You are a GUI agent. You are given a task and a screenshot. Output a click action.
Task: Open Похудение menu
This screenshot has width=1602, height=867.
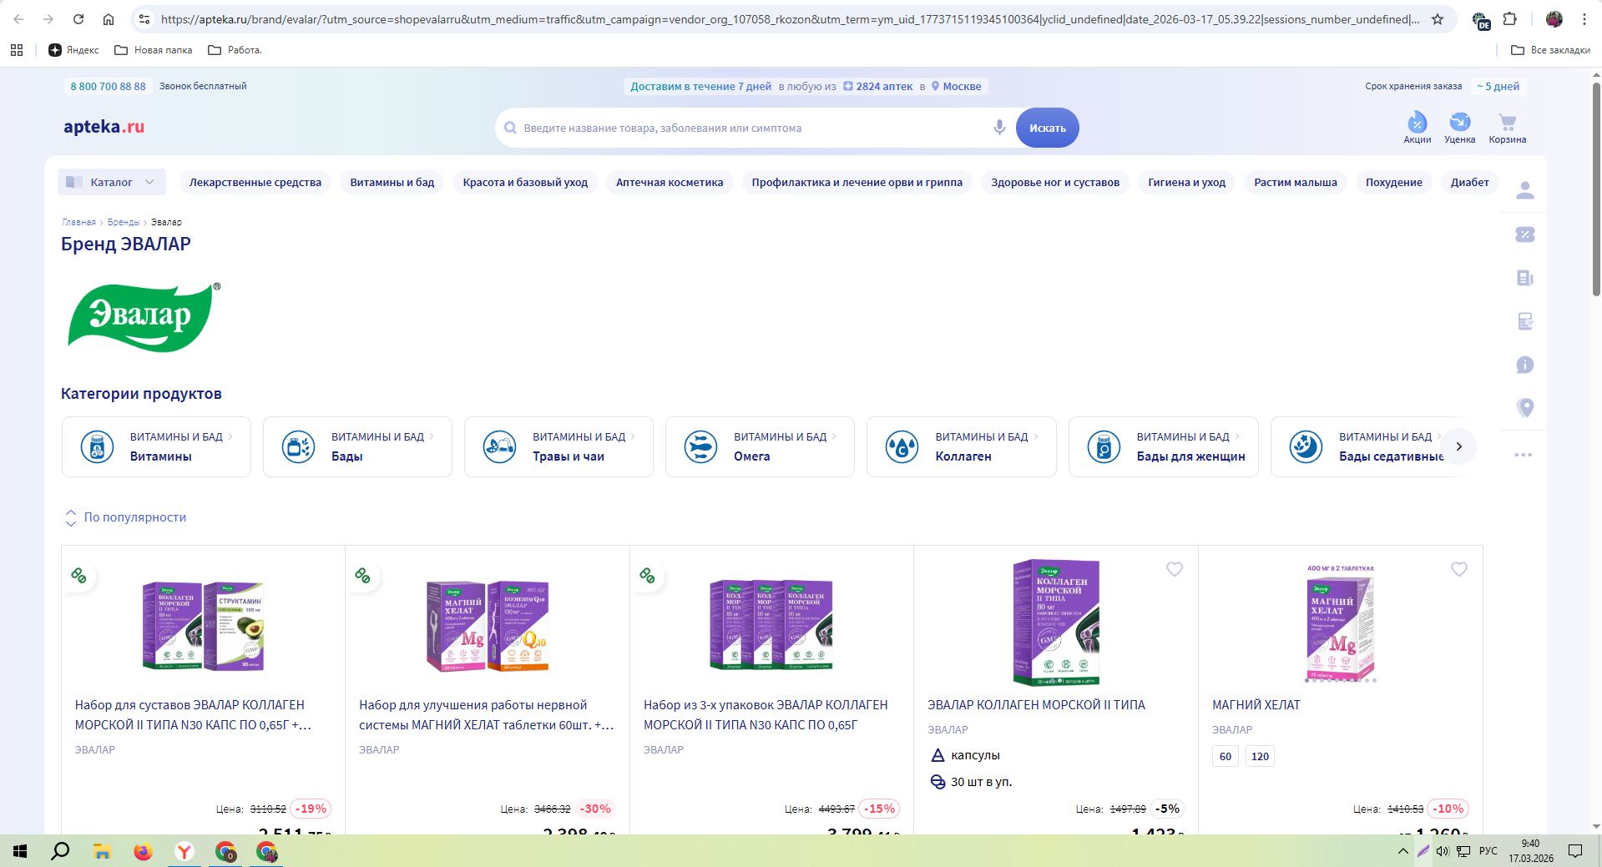pos(1394,182)
